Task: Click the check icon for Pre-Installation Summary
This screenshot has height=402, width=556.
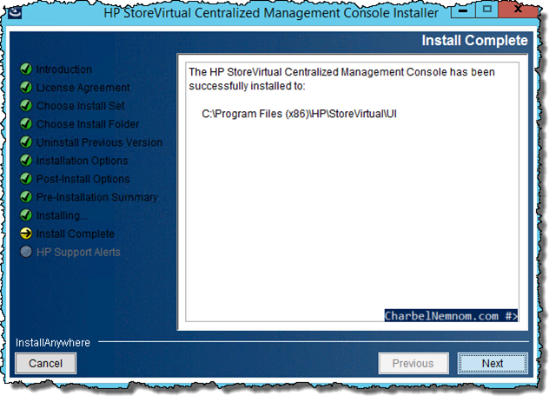Action: pyautogui.click(x=26, y=197)
